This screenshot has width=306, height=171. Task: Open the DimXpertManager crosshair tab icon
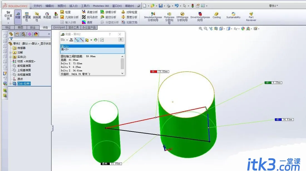pyautogui.click(x=30, y=34)
